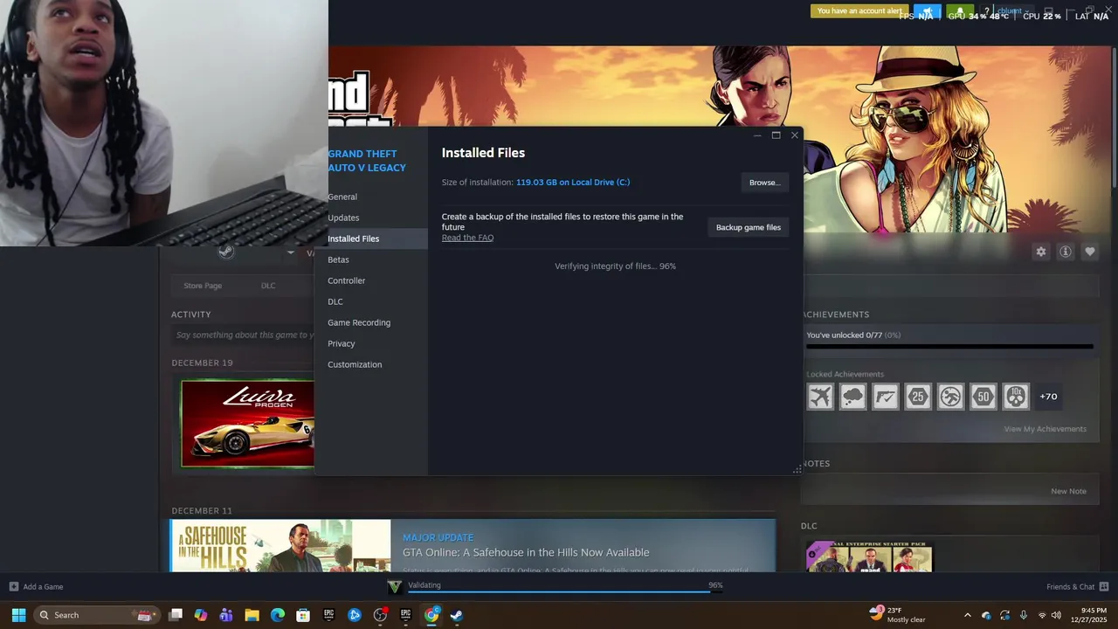Click the Backup game files button
Viewport: 1118px width, 629px height.
[x=749, y=227]
